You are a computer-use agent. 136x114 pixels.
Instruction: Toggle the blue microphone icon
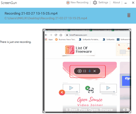(x=89, y=71)
